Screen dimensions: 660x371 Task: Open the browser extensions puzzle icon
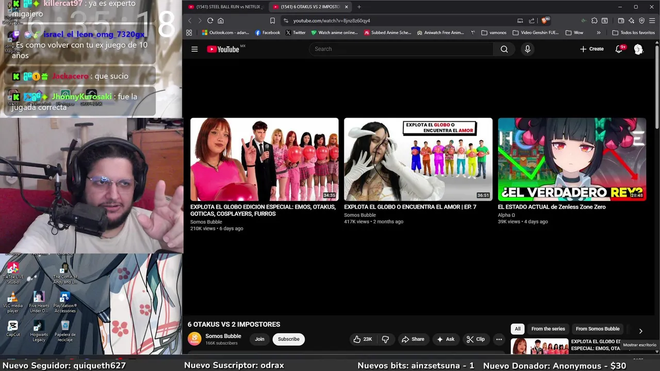(595, 21)
